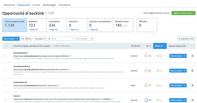Focus the Cerca search field

(x=60, y=39)
